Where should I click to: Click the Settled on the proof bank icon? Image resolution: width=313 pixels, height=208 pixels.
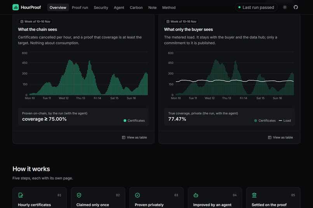(254, 195)
